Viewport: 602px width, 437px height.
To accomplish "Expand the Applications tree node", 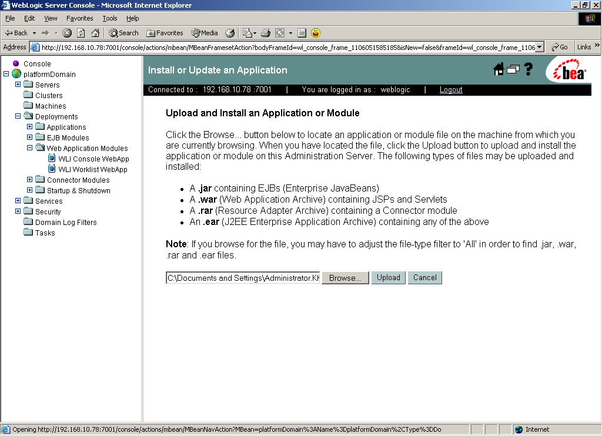I will click(29, 127).
